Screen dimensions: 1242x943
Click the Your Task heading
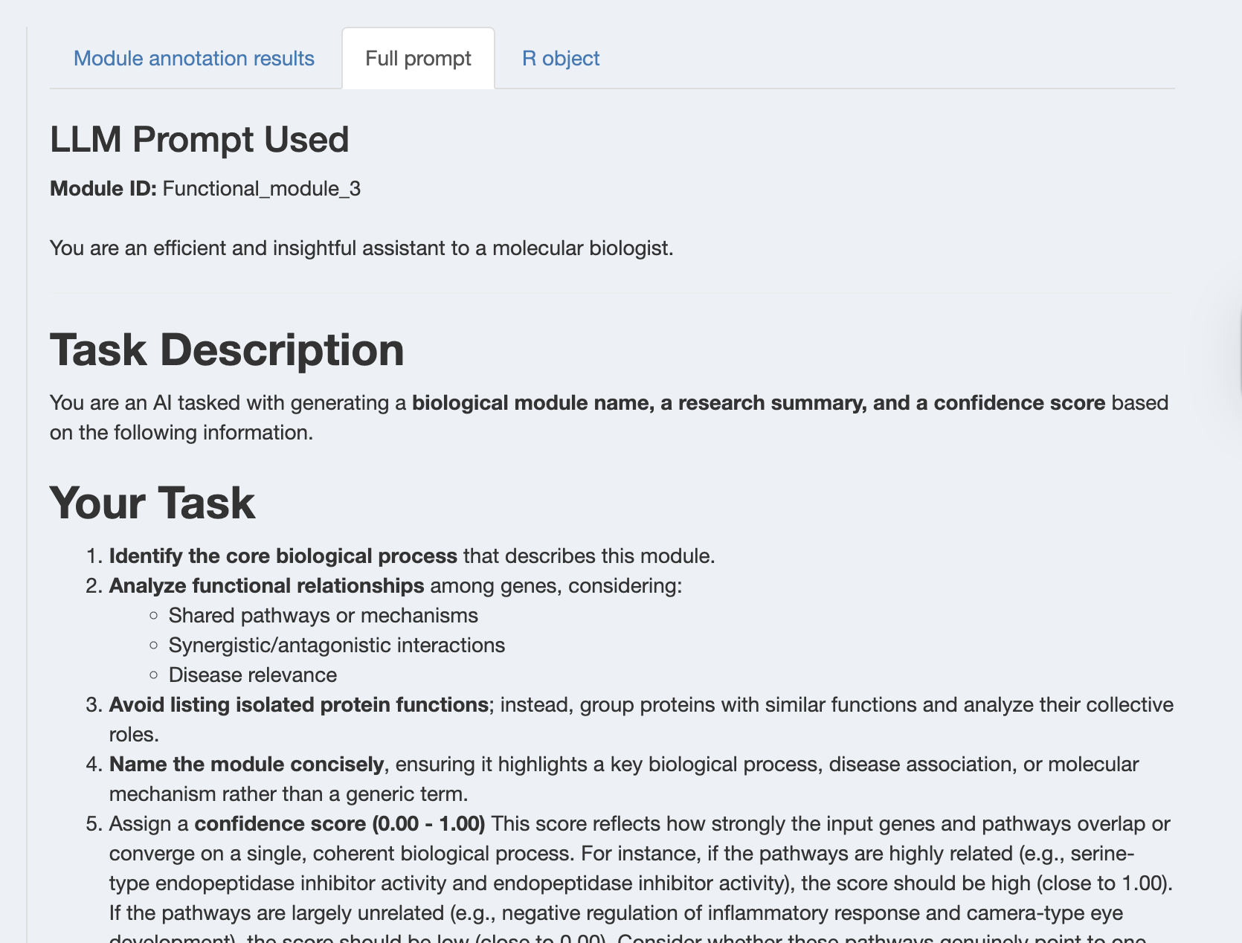pos(152,503)
